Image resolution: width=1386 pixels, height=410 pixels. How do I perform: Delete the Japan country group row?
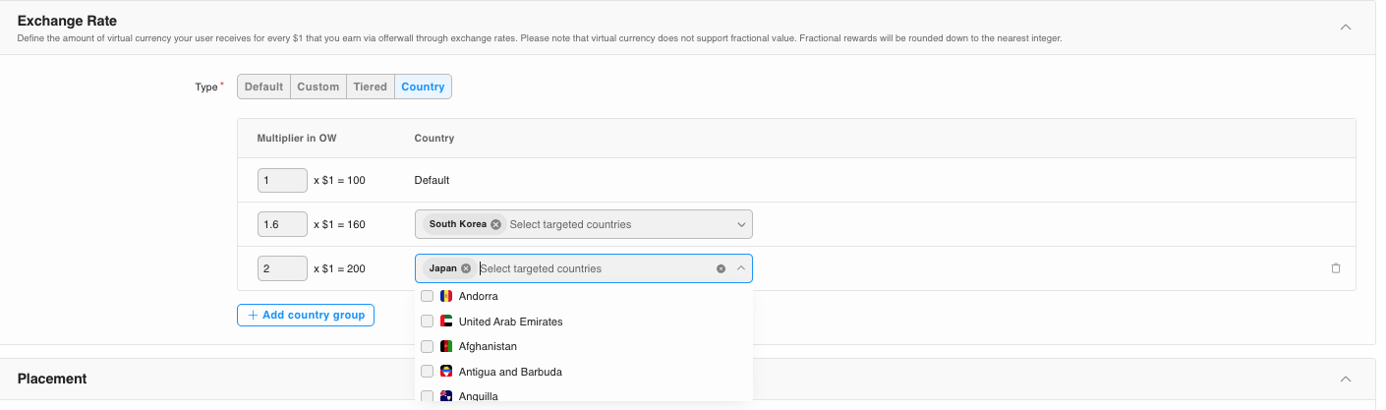1335,268
